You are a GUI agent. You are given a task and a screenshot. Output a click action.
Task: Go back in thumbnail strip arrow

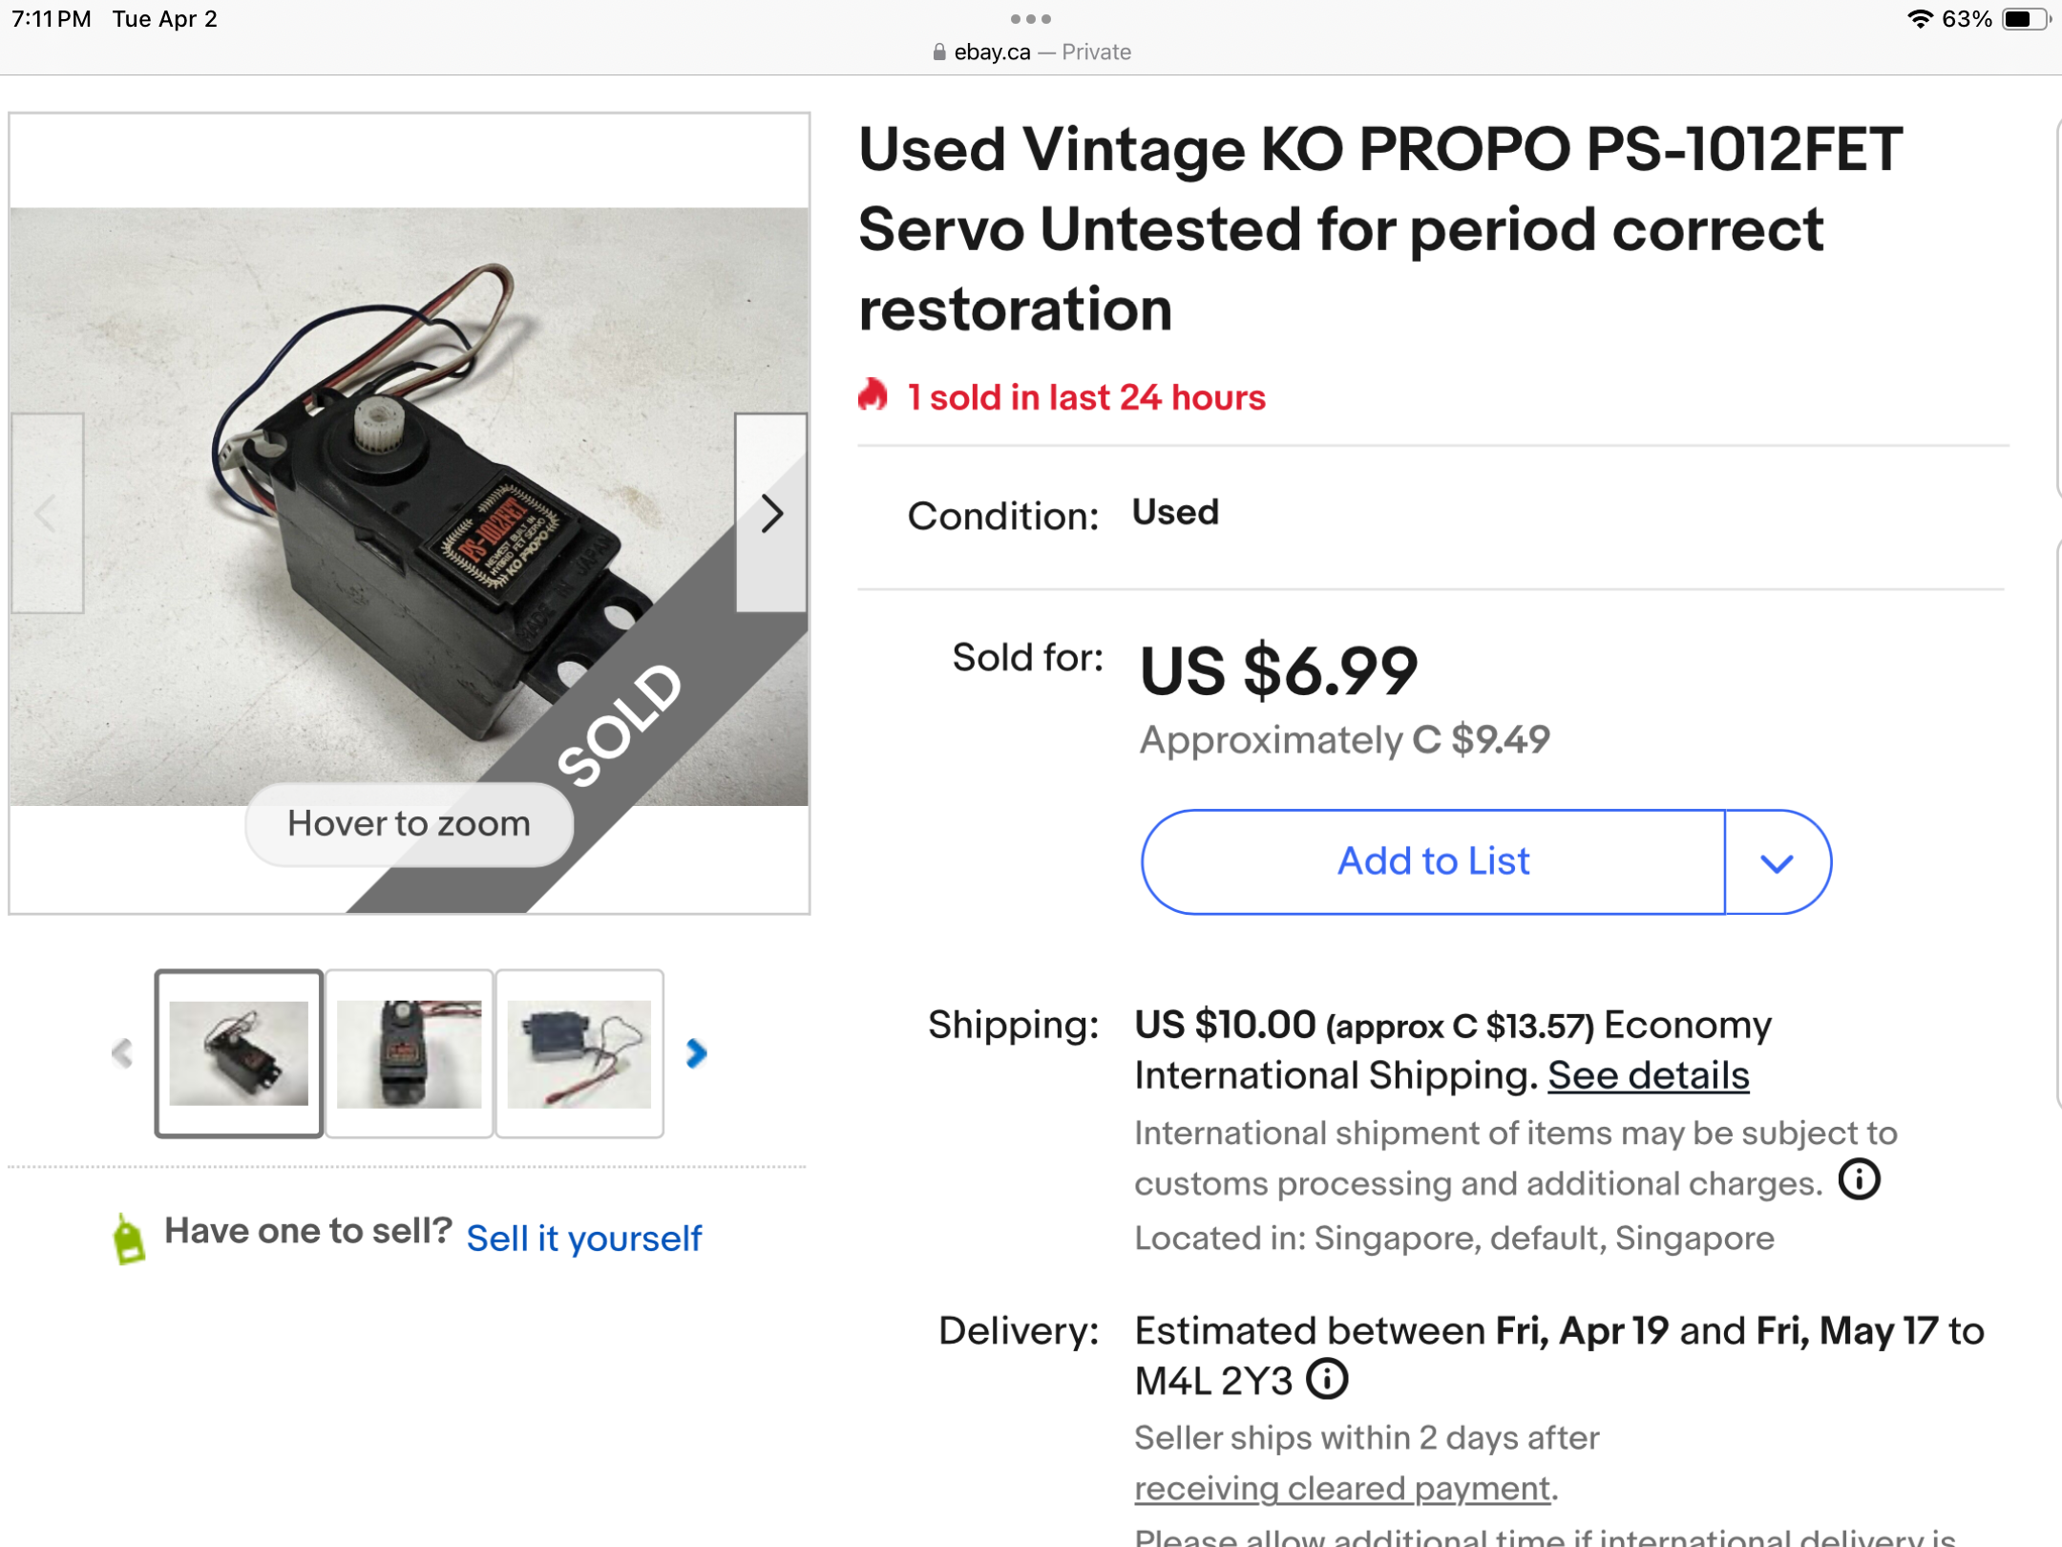(x=122, y=1053)
